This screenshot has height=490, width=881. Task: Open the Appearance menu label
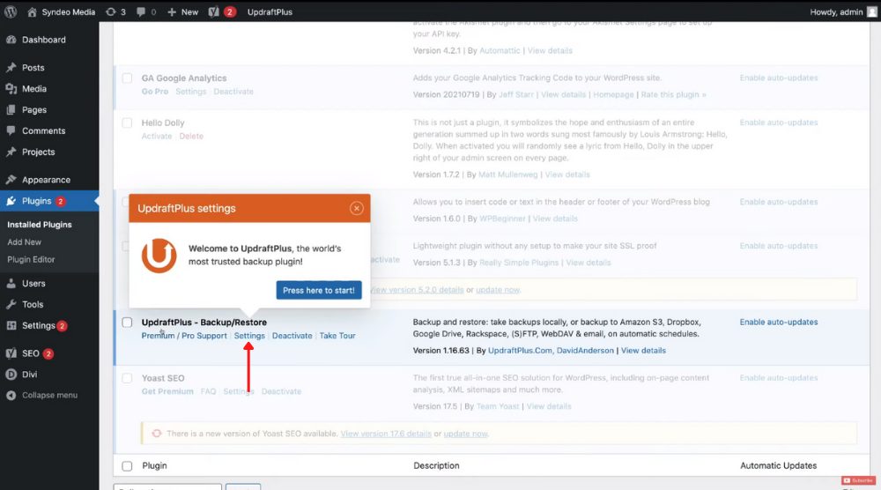(46, 180)
